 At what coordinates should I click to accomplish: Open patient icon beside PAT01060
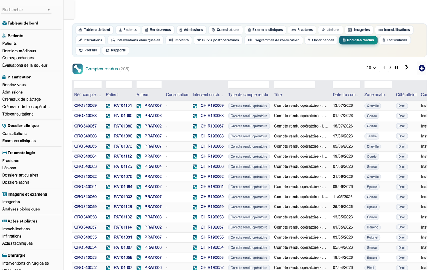pos(108,116)
